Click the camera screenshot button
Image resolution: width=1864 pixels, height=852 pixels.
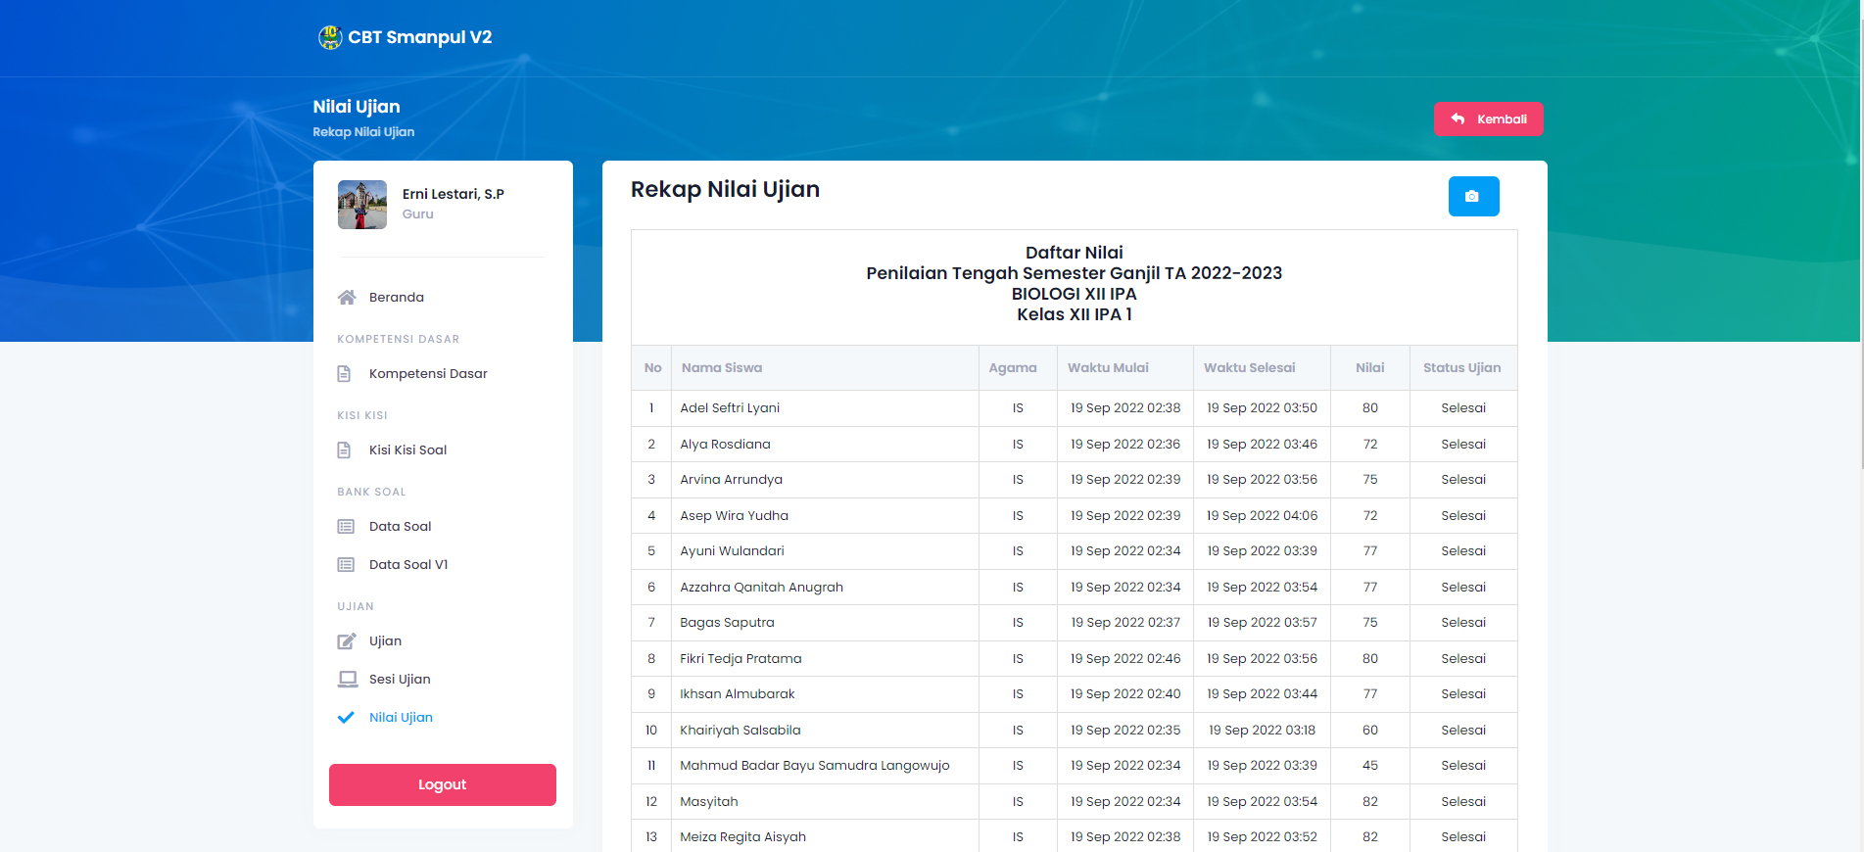[1472, 197]
